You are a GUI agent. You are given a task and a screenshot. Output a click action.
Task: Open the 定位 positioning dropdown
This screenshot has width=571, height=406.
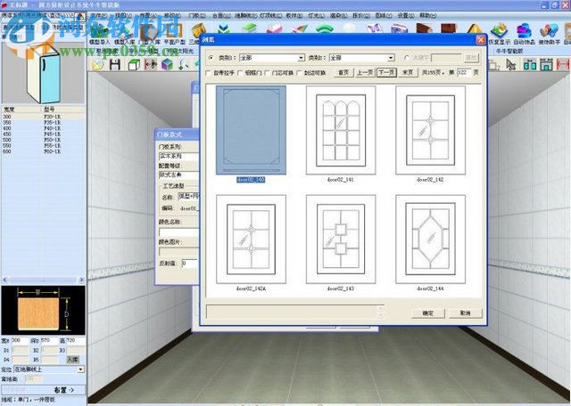tap(80, 369)
